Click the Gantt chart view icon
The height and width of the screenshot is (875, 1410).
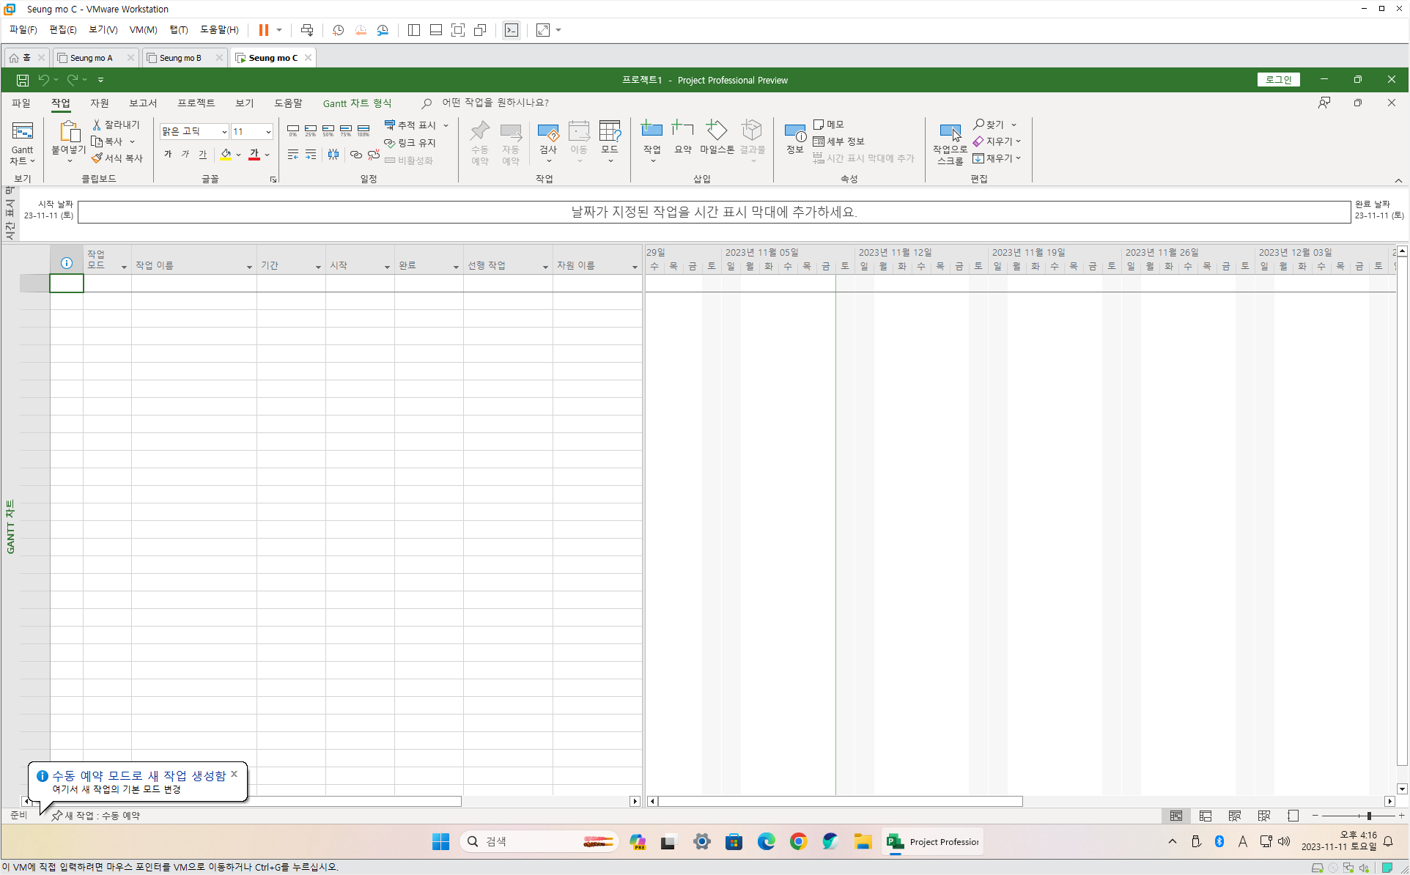coord(22,132)
